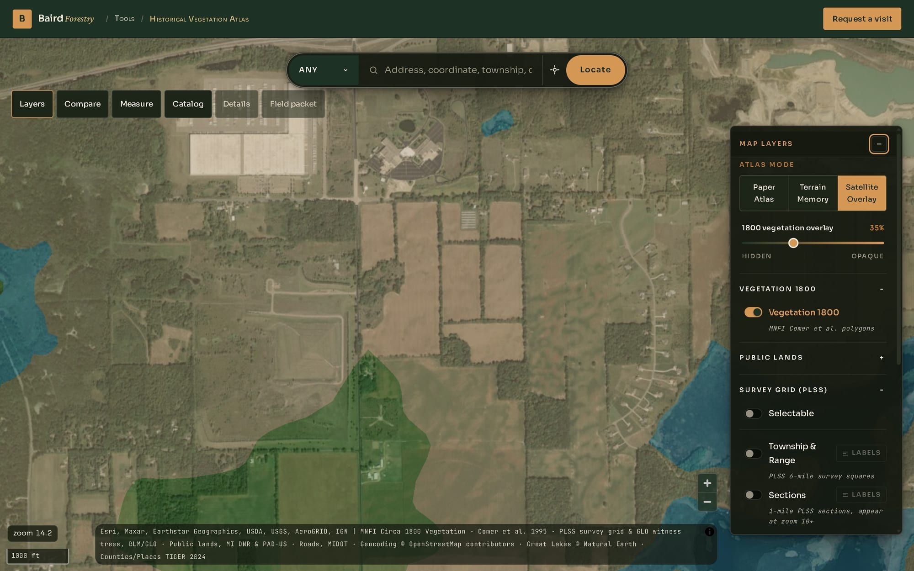This screenshot has height=571, width=914.
Task: Open the Catalog panel
Action: click(188, 104)
